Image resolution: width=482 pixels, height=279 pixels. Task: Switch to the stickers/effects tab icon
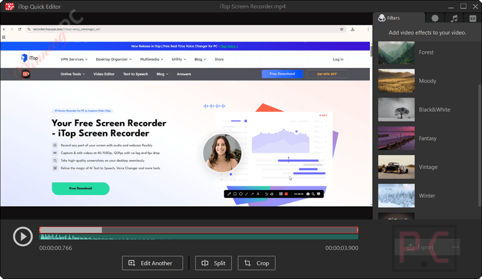click(435, 19)
